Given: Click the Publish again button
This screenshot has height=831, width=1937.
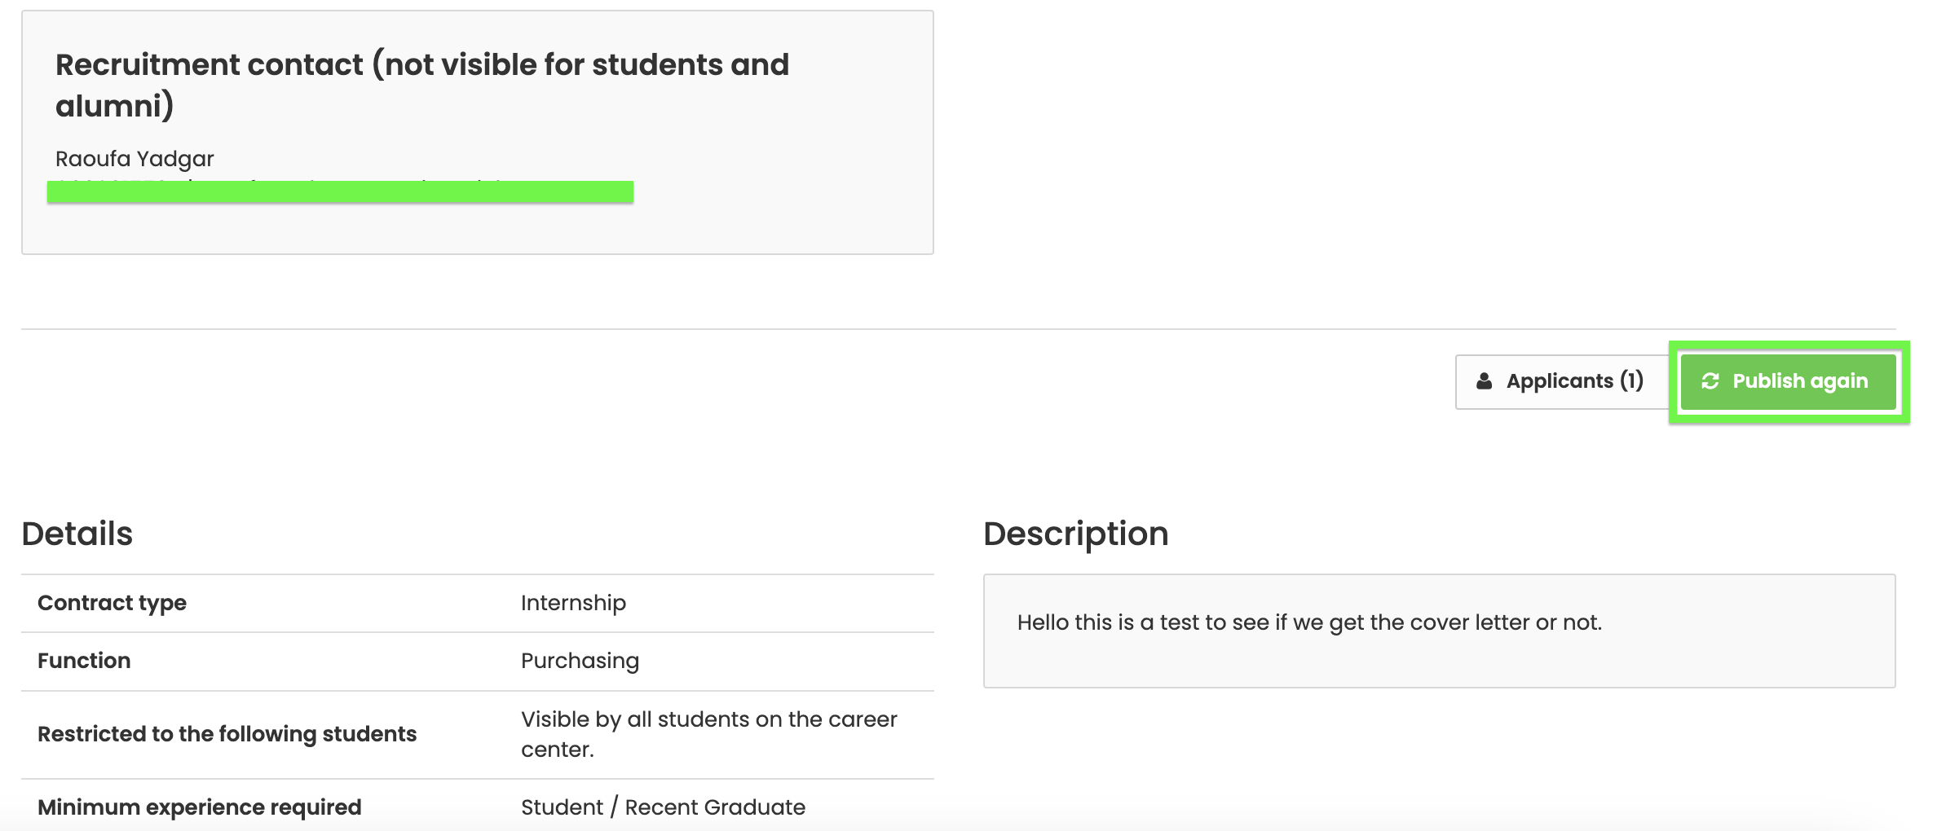Looking at the screenshot, I should (x=1788, y=381).
